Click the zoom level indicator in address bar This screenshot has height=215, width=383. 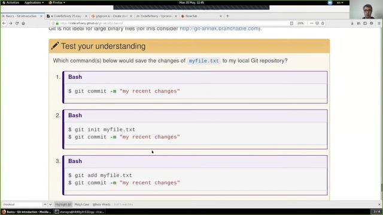[300, 23]
